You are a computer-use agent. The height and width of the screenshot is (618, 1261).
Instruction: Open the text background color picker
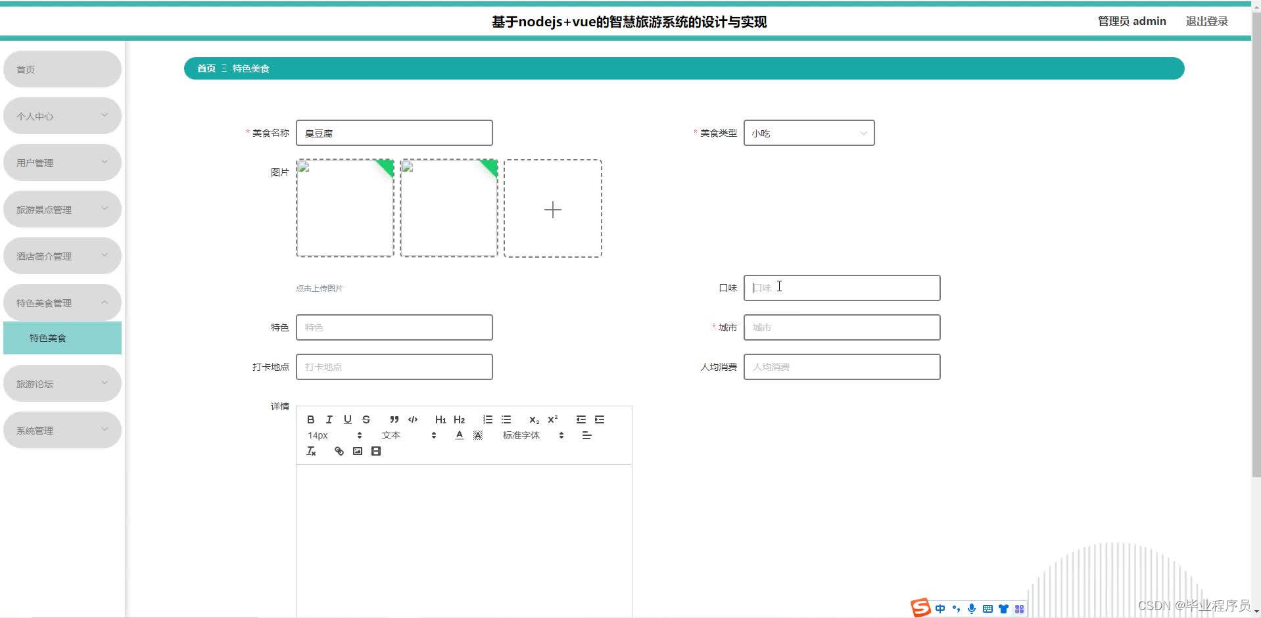click(x=478, y=435)
